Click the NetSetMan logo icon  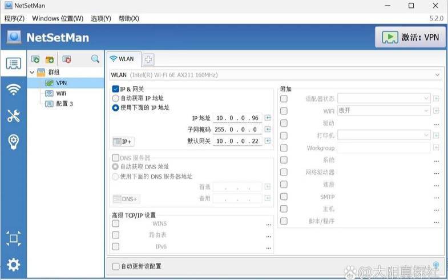[x=14, y=37]
